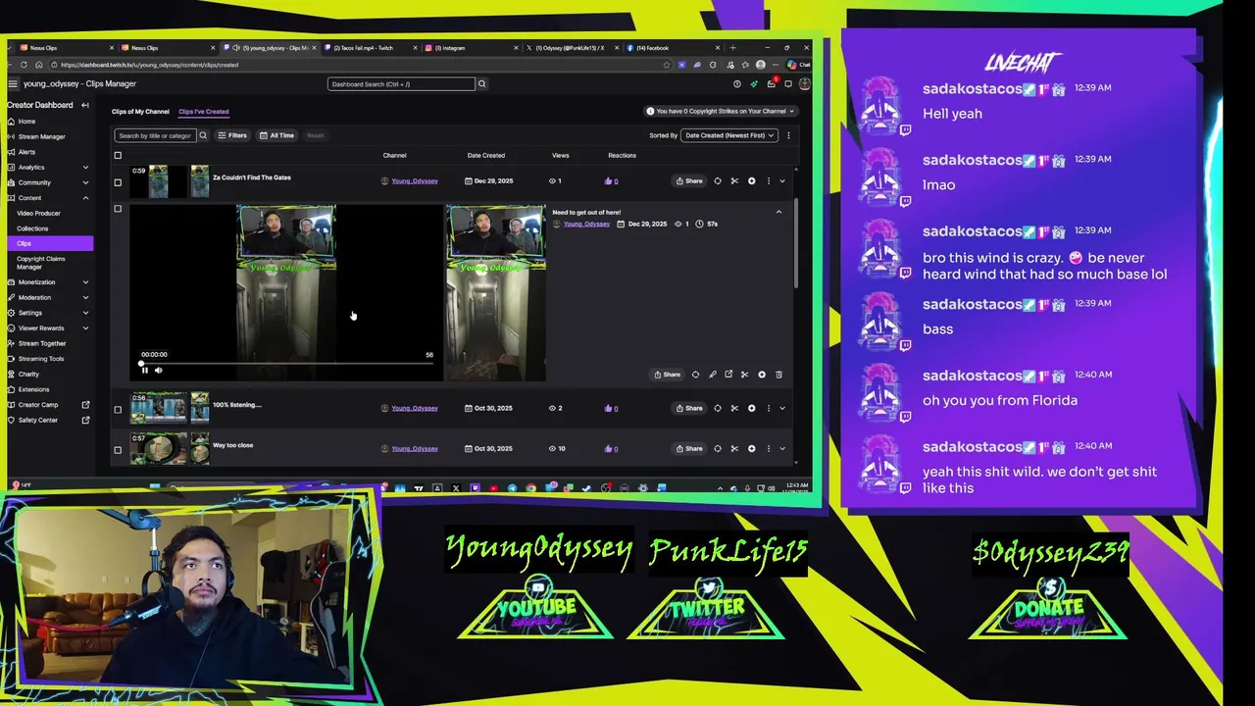Image resolution: width=1255 pixels, height=706 pixels.
Task: Trim 'Way too close' scissors icon
Action: tap(734, 449)
